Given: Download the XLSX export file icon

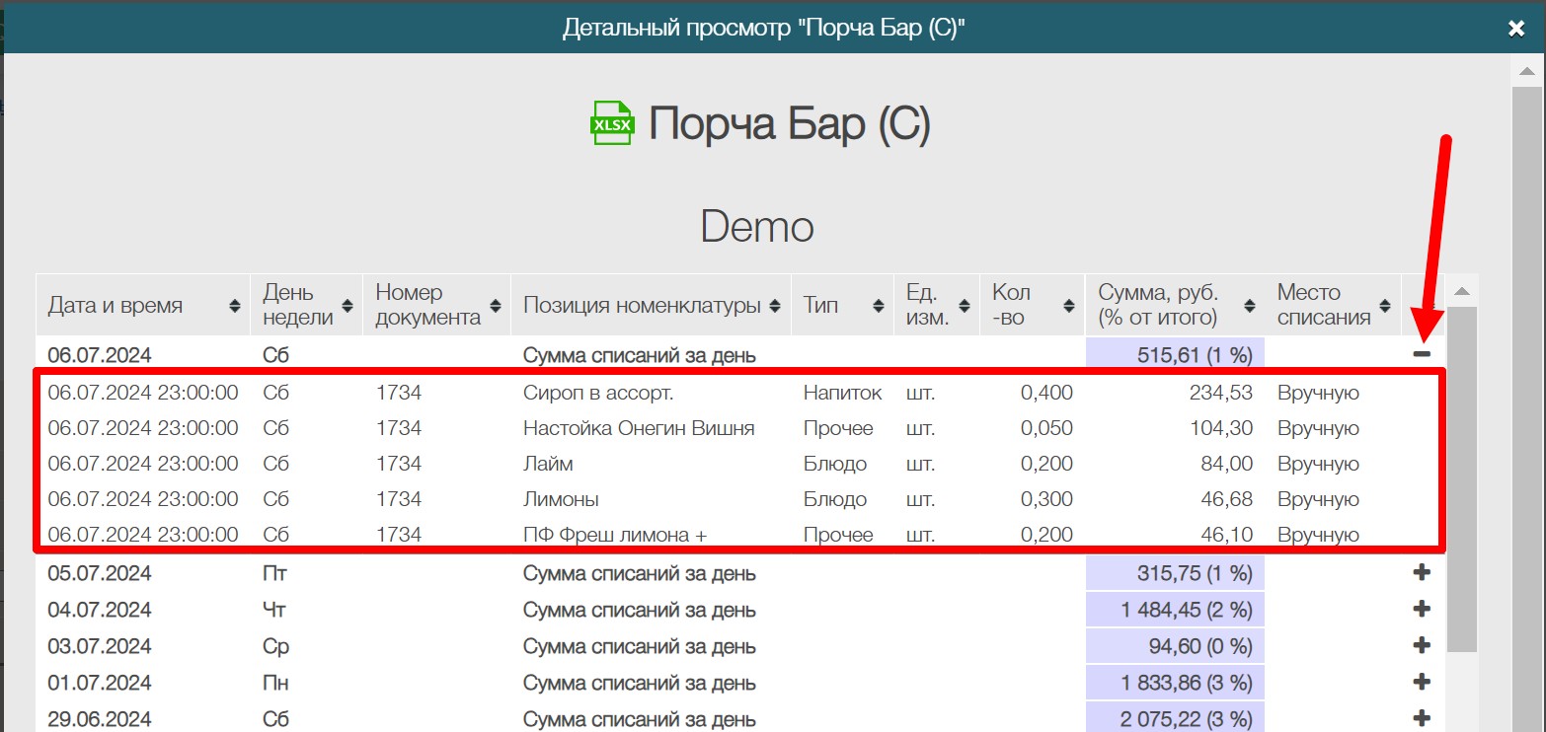Looking at the screenshot, I should (612, 123).
